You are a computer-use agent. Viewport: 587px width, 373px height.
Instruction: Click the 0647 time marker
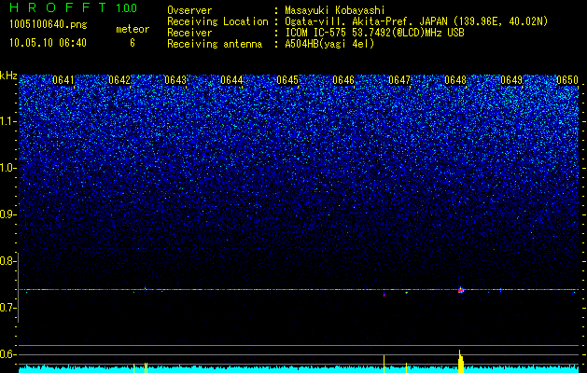point(399,80)
